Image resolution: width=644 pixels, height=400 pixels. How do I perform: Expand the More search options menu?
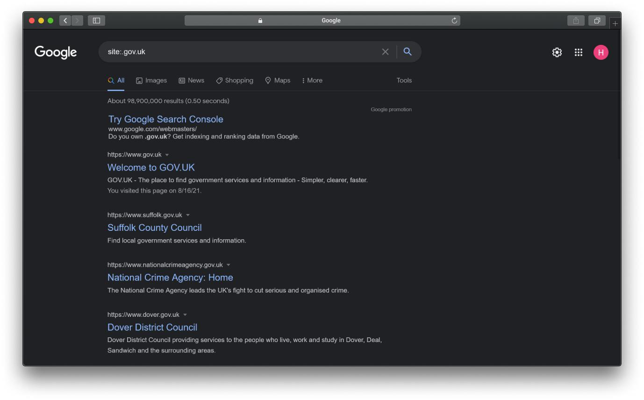click(x=312, y=80)
